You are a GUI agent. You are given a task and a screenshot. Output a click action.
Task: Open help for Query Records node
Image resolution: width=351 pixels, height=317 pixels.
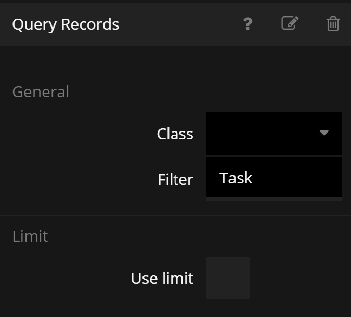pyautogui.click(x=248, y=24)
